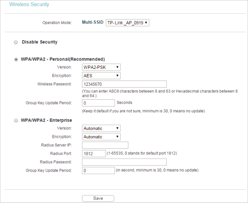Click the Wireless Password field
The width and height of the screenshot is (248, 203).
coord(124,84)
